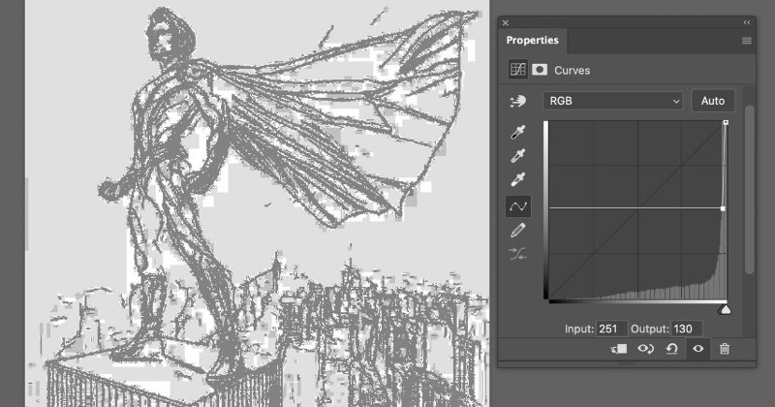
Task: Click the white point slider triangle
Action: 724,309
